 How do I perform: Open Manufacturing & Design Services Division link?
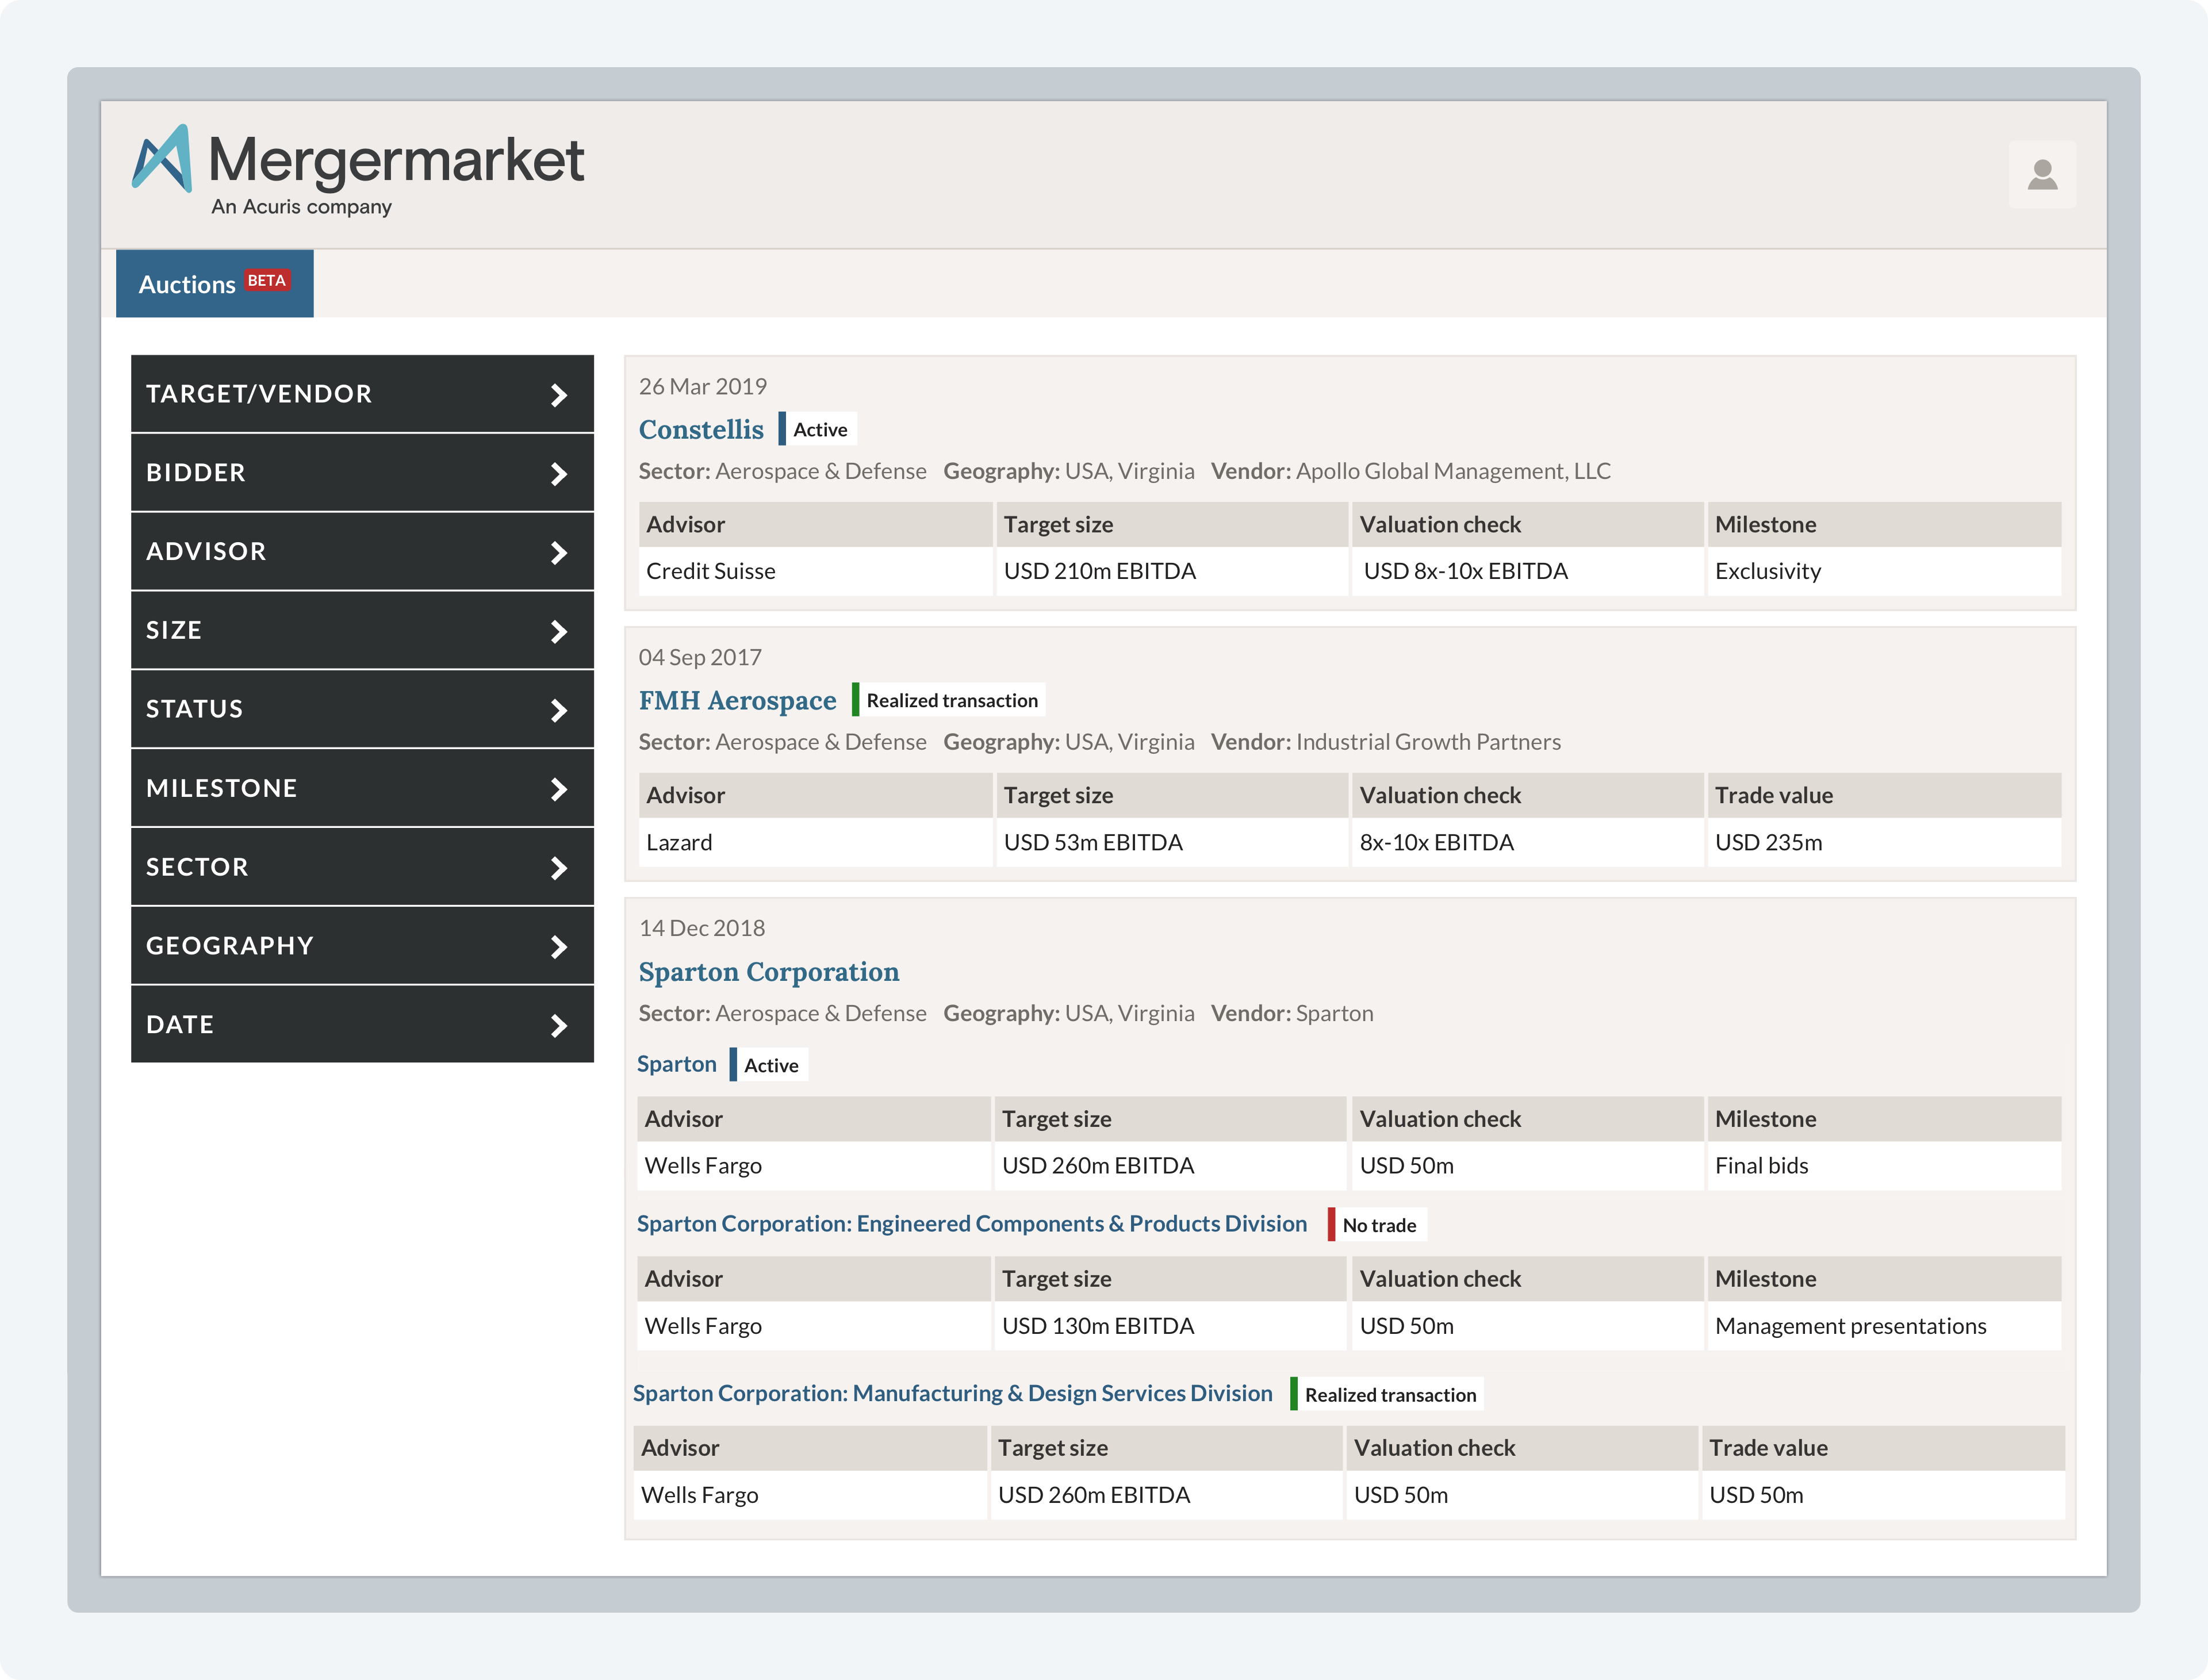coord(952,1394)
